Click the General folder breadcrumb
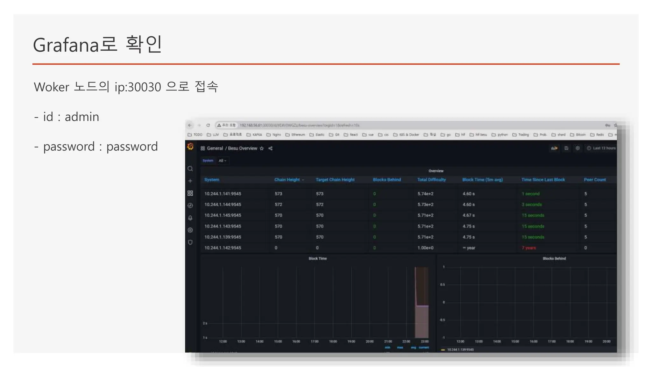This screenshot has height=367, width=652. (x=215, y=148)
